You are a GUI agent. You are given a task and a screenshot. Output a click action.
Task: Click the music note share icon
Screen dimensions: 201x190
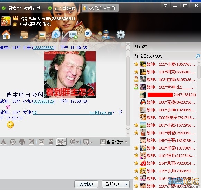tap(51, 142)
